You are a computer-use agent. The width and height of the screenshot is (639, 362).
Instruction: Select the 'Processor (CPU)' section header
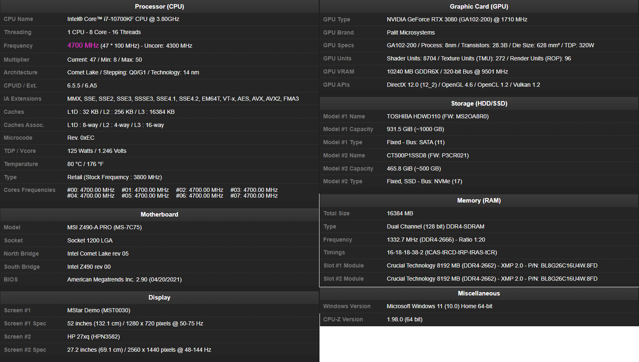tap(160, 7)
